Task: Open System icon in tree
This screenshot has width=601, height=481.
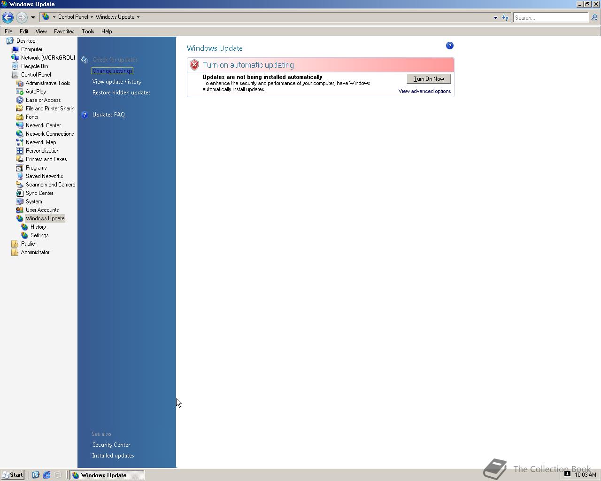Action: (19, 202)
